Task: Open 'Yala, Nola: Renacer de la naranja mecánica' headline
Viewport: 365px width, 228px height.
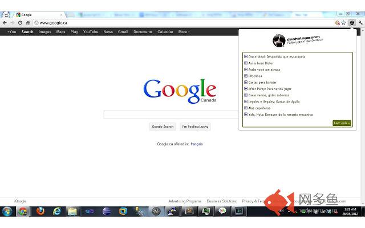Action: (x=281, y=115)
